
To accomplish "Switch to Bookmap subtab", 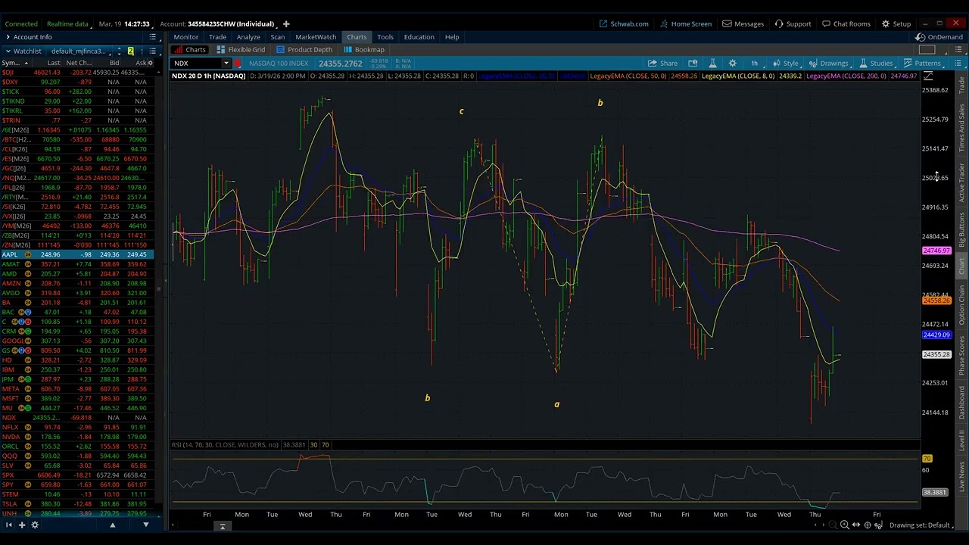I will coord(364,49).
